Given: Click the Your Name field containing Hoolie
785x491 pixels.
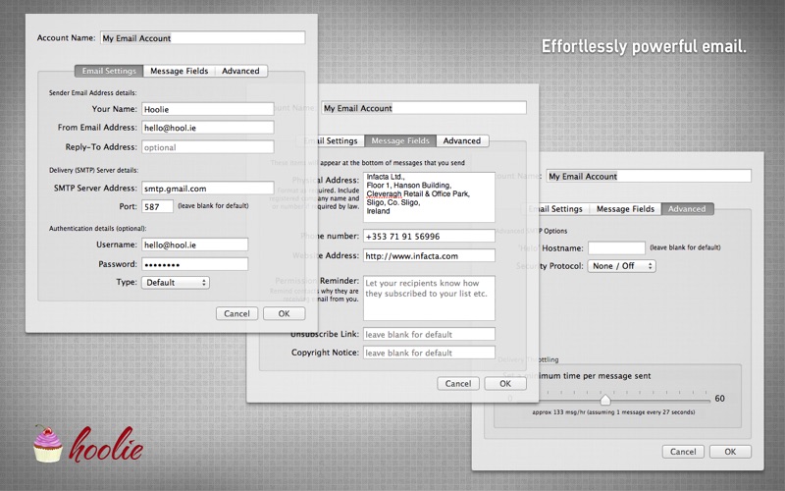Looking at the screenshot, I should [207, 109].
